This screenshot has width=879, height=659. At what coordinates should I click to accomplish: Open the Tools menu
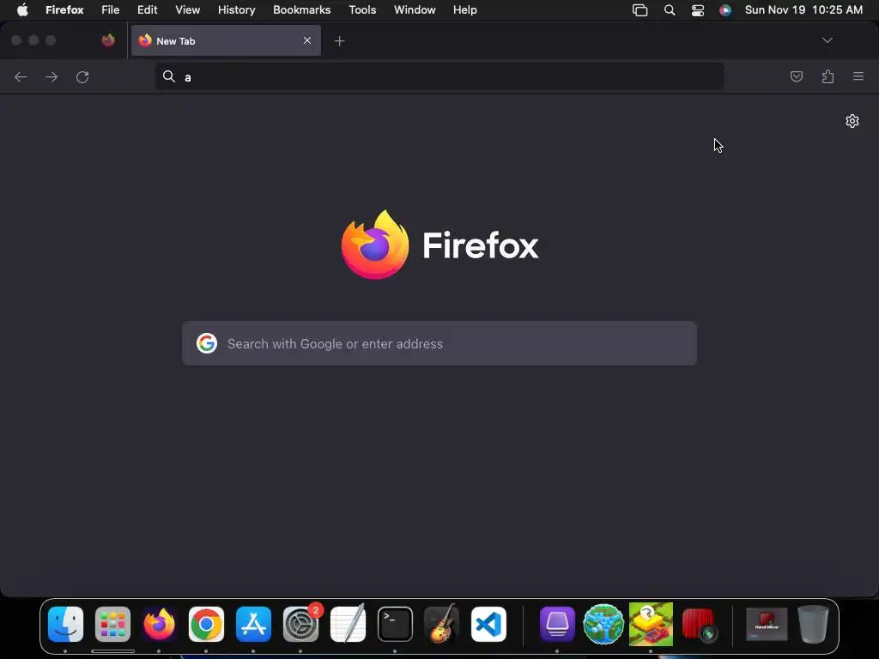[362, 10]
